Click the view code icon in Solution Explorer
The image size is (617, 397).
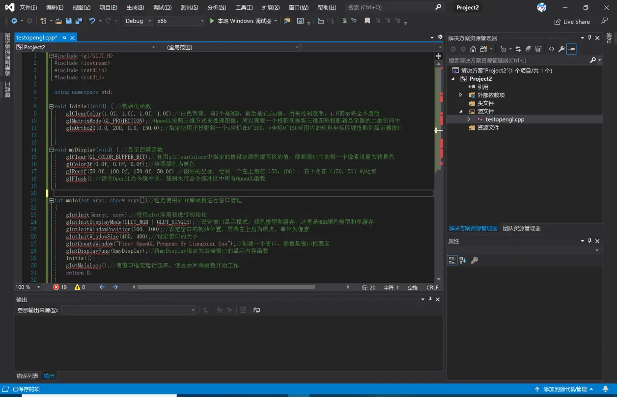pyautogui.click(x=552, y=49)
